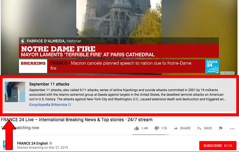Click the FRANCE 24 channel avatar
Image resolution: width=239 pixels, height=152 pixels.
tap(4, 145)
